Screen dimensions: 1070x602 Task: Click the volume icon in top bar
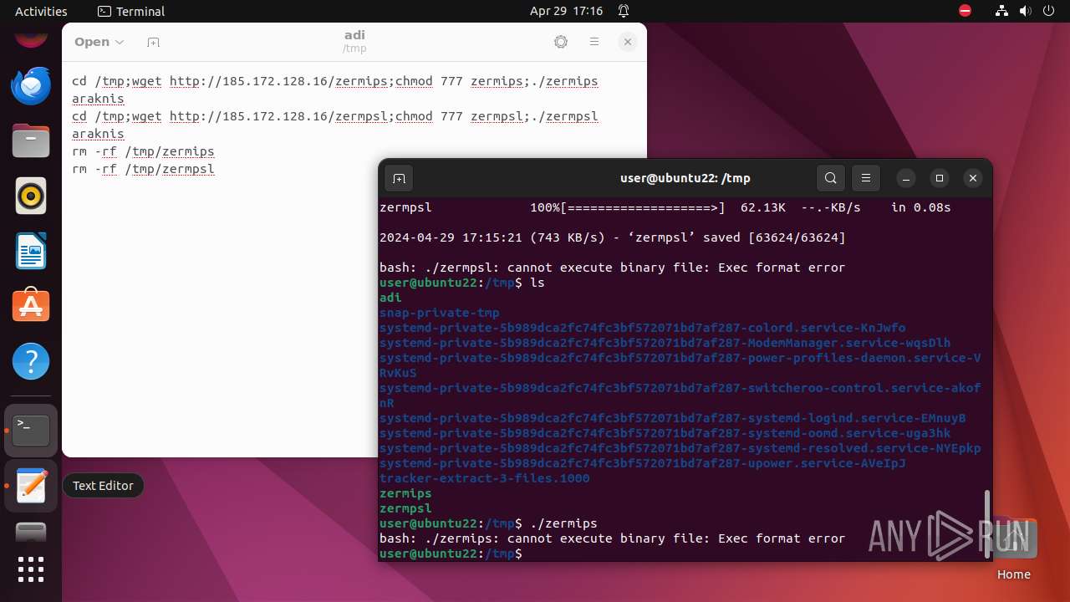pyautogui.click(x=1026, y=11)
